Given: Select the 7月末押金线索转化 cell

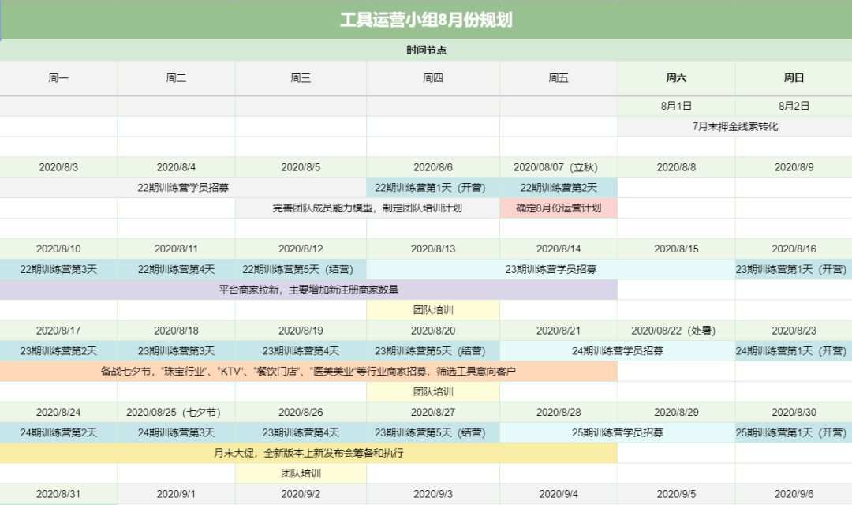Looking at the screenshot, I should coord(734,126).
